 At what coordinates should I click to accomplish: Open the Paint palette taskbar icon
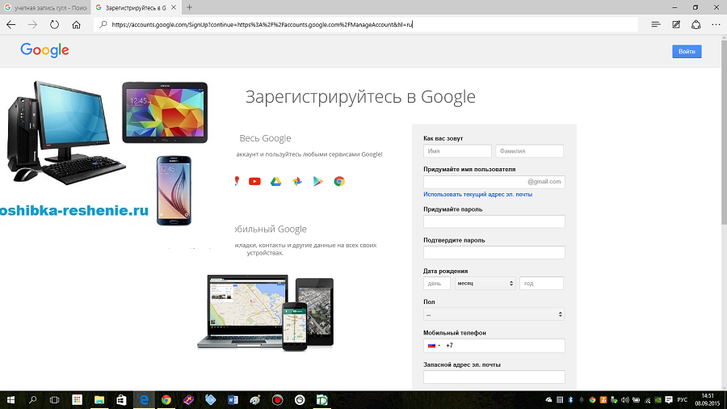point(255,400)
